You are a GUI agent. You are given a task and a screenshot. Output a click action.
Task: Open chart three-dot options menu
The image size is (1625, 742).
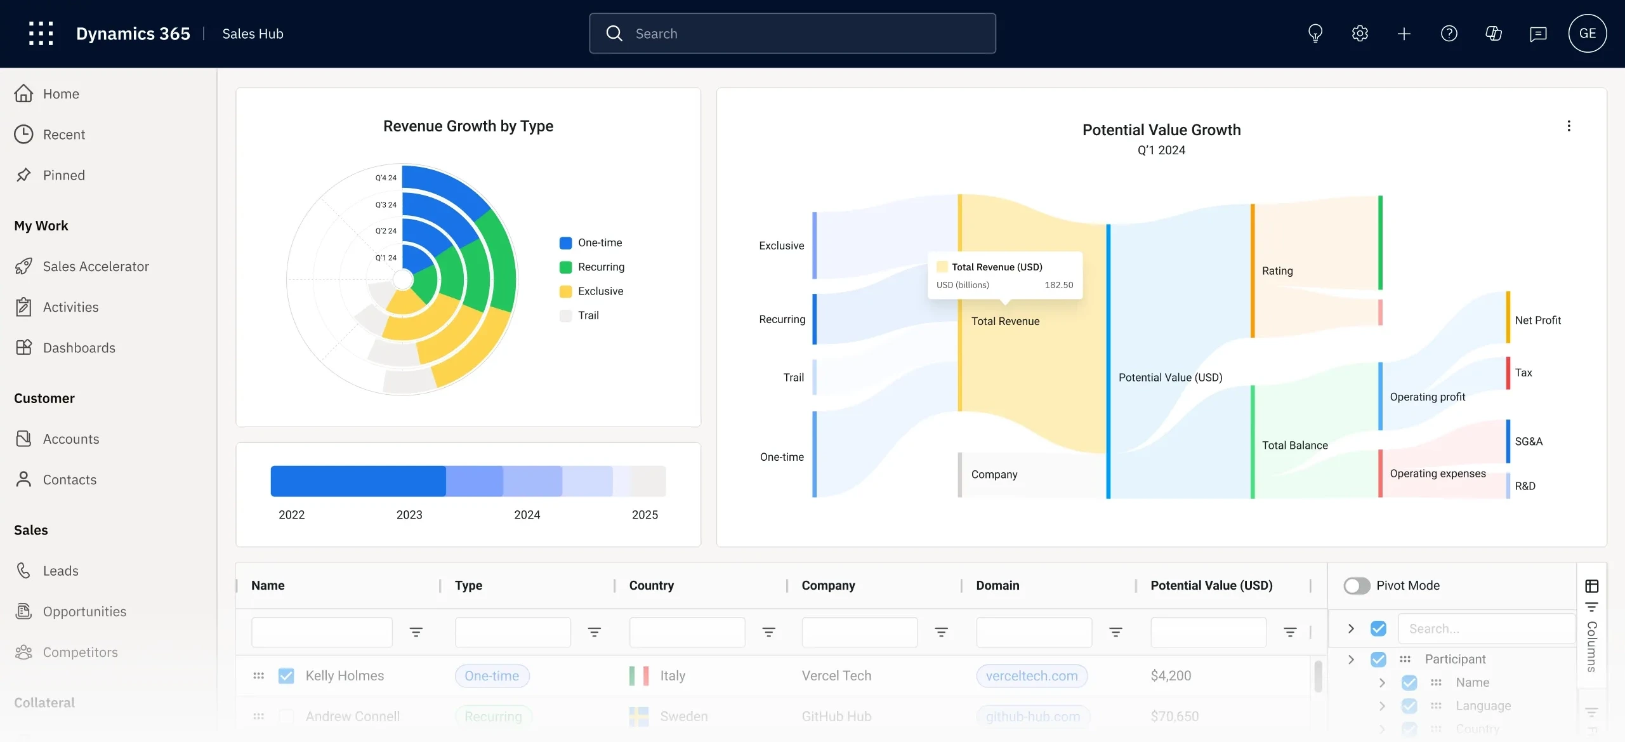tap(1569, 126)
